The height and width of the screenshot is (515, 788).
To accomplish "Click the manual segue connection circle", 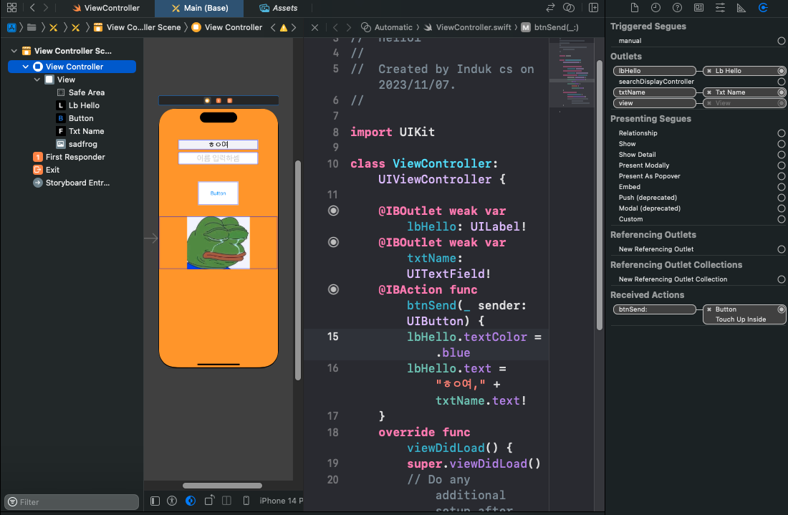I will (781, 41).
